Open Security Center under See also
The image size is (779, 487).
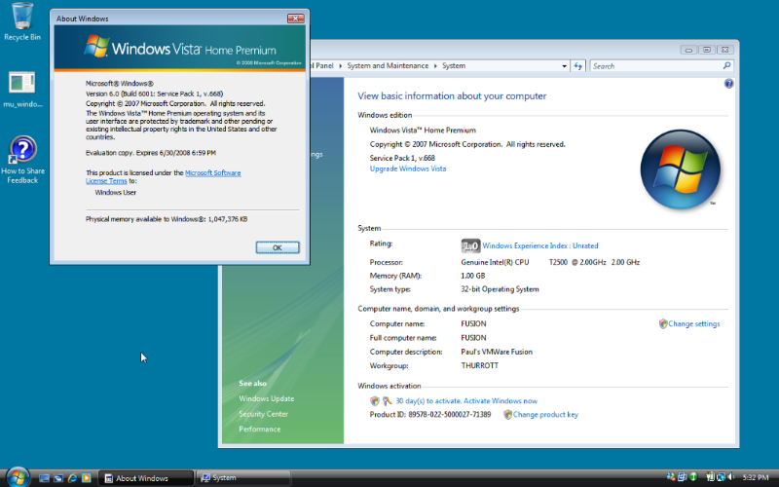[x=263, y=414]
